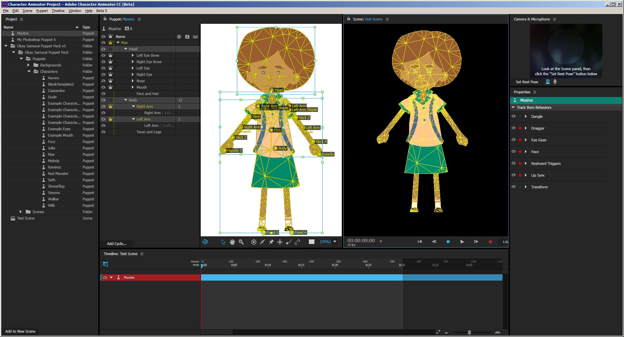Toggle webcam input icon

(548, 82)
